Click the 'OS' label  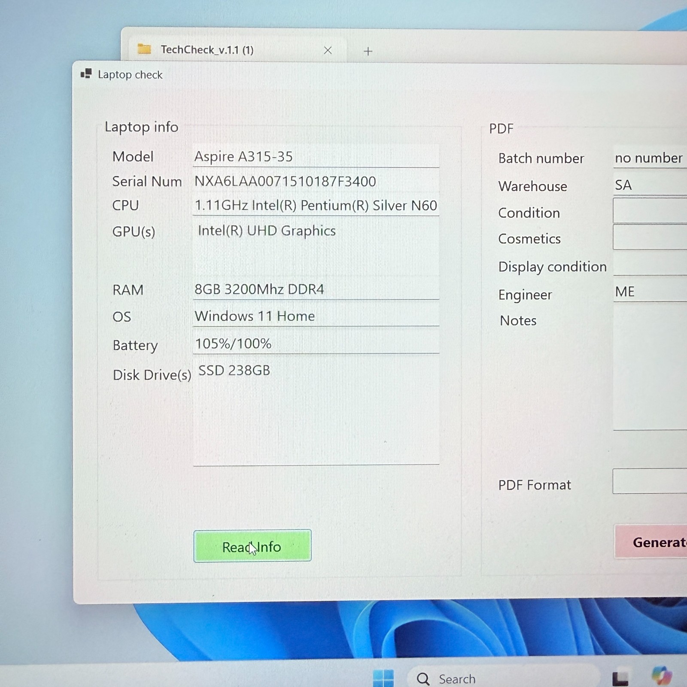click(122, 316)
